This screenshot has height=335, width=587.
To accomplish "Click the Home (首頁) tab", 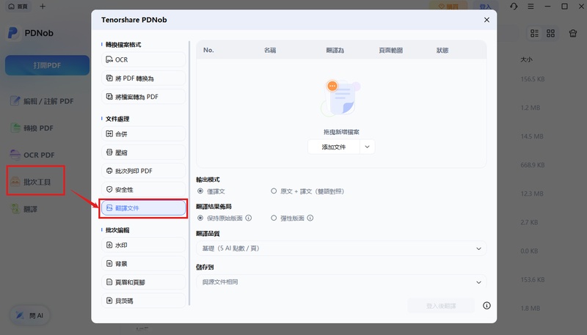I will click(x=18, y=7).
